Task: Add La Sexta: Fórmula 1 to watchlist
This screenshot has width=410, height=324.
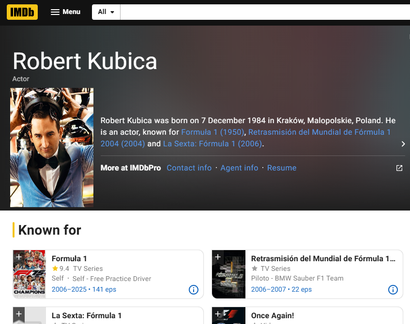Action: (18, 314)
